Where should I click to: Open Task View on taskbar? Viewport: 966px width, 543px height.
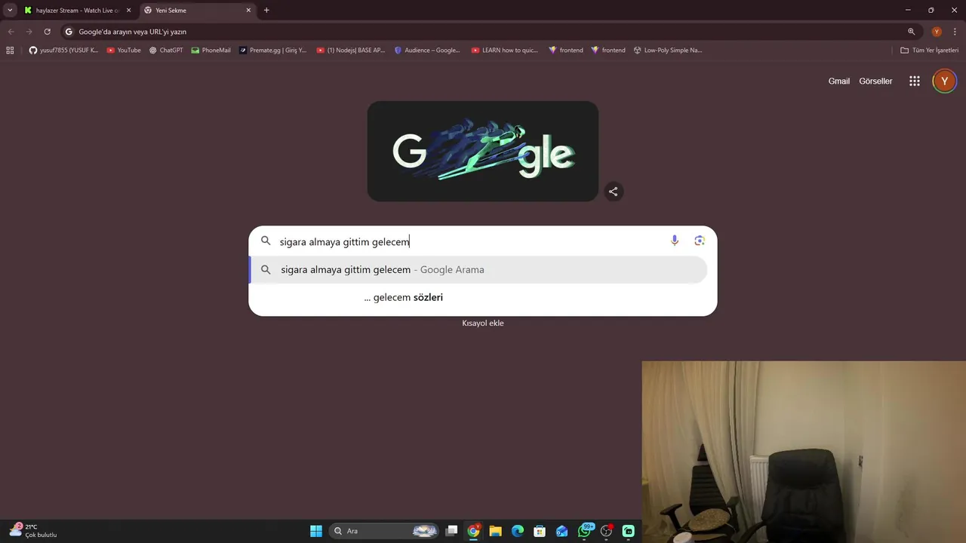[451, 531]
